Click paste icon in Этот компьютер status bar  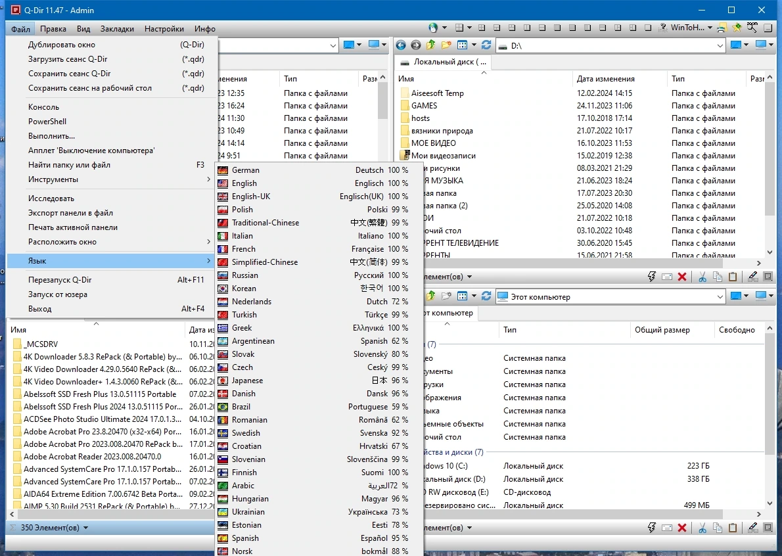(x=733, y=528)
